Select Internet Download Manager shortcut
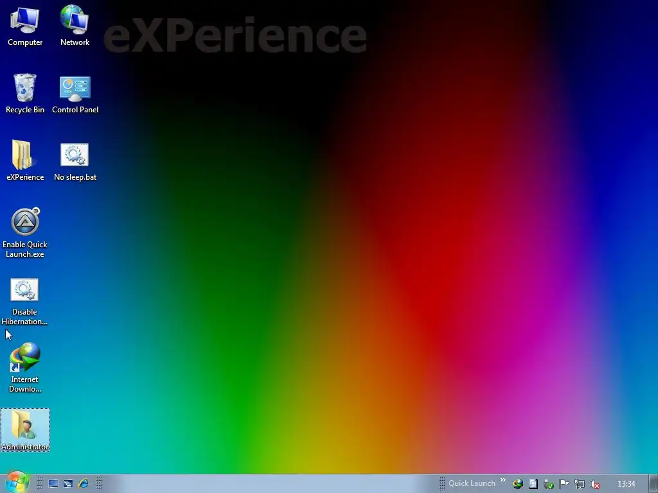The height and width of the screenshot is (493, 658). pyautogui.click(x=25, y=368)
